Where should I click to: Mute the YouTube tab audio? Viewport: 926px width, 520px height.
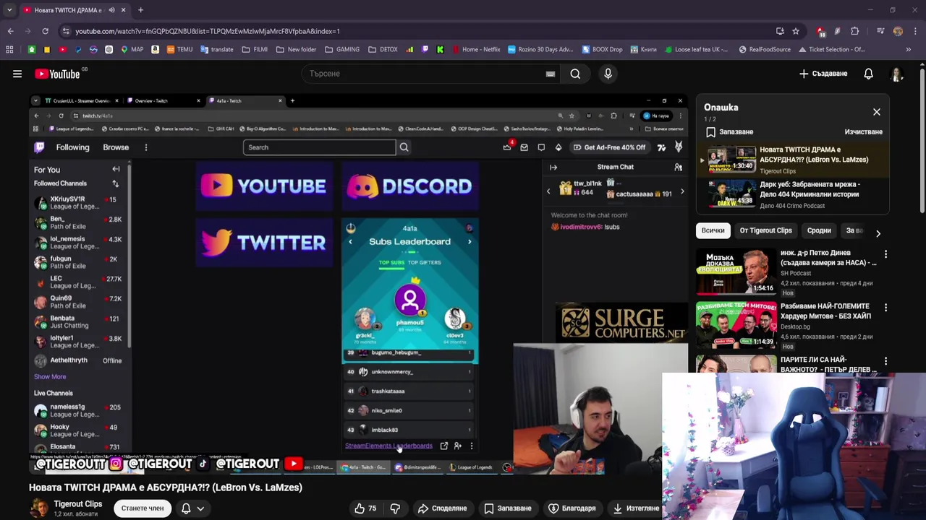tap(111, 10)
